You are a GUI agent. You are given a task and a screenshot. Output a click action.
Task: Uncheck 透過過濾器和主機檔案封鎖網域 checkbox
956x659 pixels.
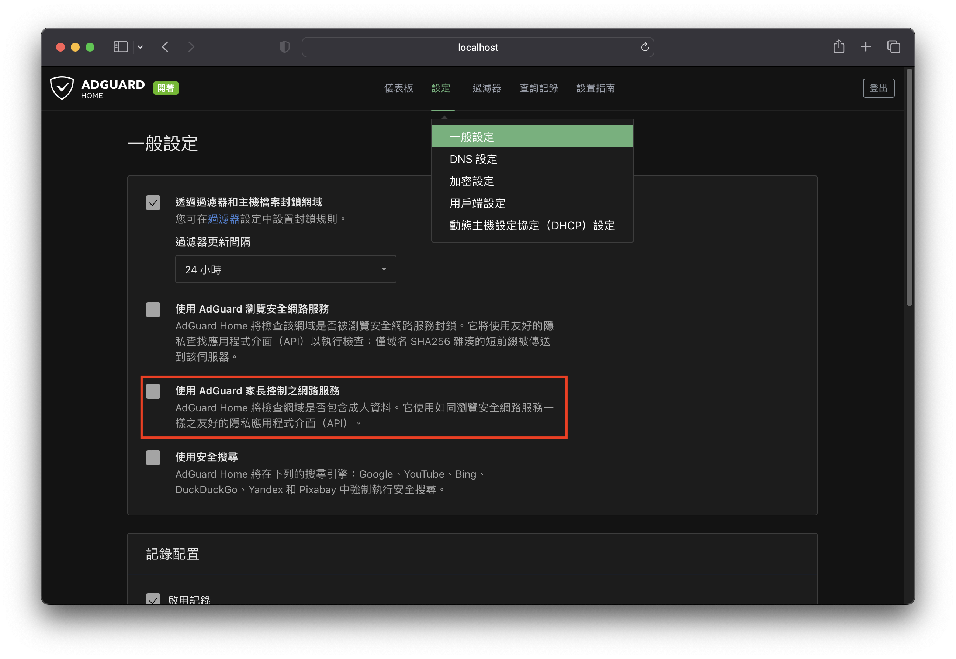tap(153, 202)
